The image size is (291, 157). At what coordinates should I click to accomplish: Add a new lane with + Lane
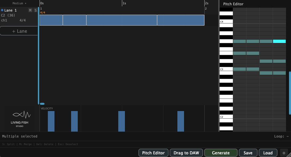[19, 31]
